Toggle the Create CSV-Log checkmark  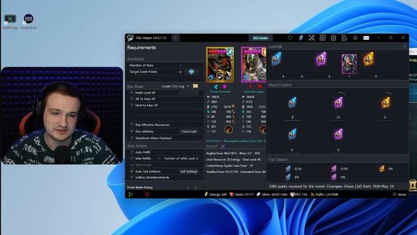188,86
